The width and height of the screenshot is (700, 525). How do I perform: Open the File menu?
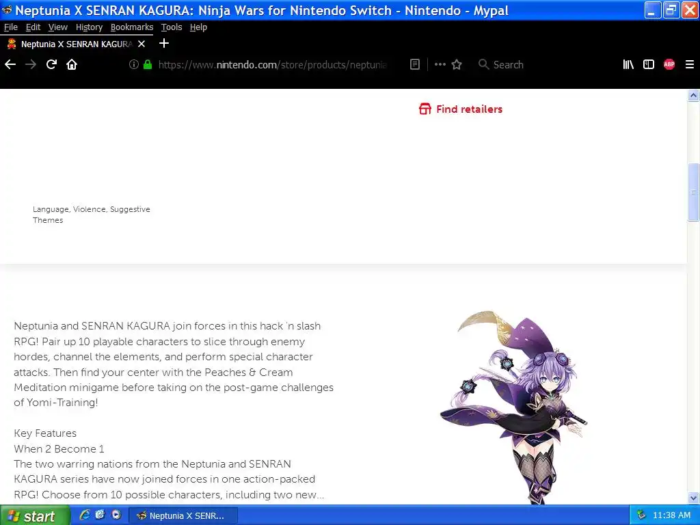11,27
